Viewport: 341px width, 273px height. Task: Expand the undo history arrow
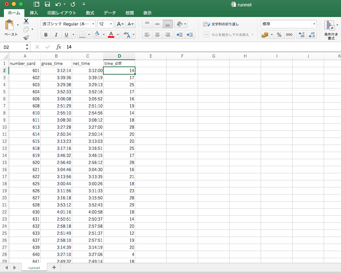click(65, 4)
